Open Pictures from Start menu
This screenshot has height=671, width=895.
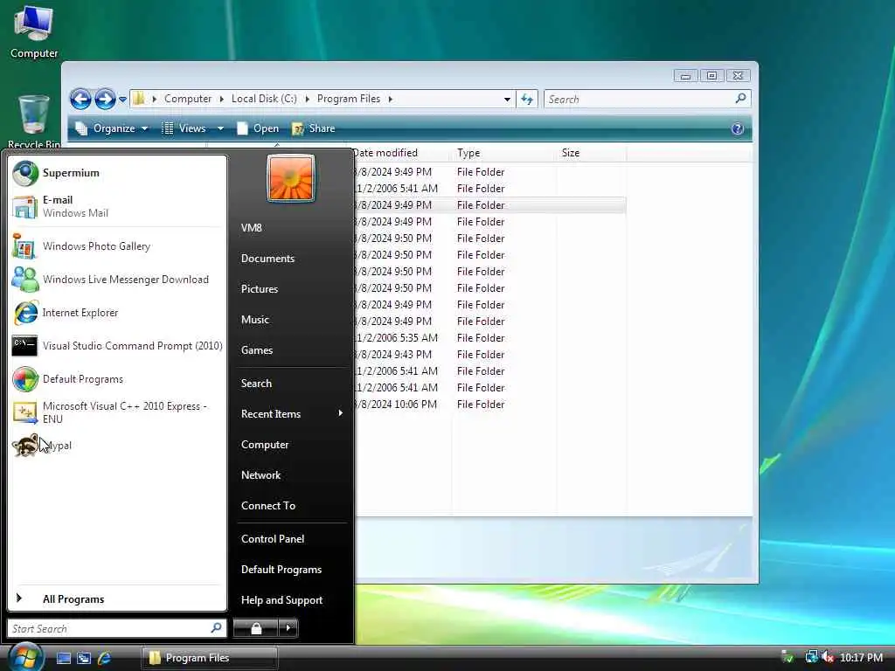pos(292,288)
